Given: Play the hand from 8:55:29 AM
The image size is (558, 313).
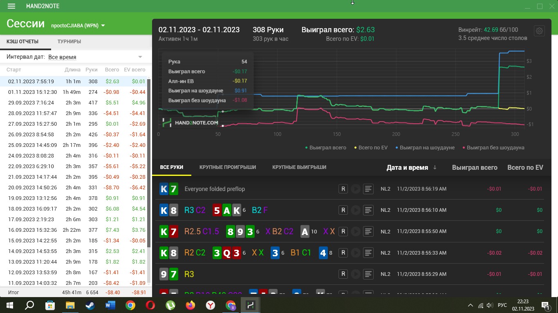Looking at the screenshot, I should [356, 274].
